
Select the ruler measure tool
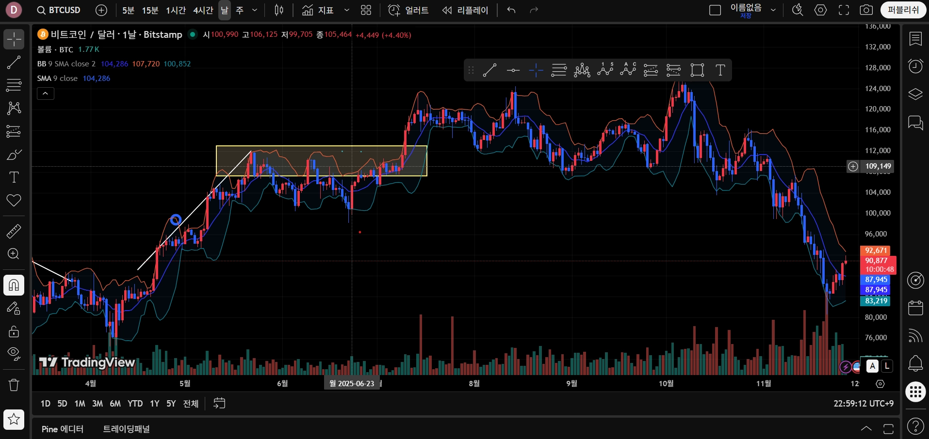coord(14,231)
